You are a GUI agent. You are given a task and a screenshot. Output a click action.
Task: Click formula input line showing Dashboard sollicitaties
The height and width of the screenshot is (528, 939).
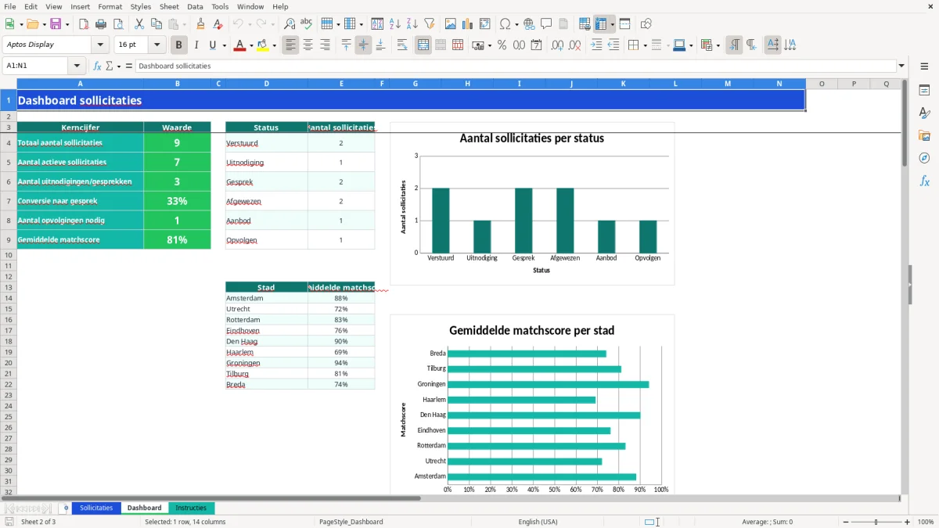[515, 66]
